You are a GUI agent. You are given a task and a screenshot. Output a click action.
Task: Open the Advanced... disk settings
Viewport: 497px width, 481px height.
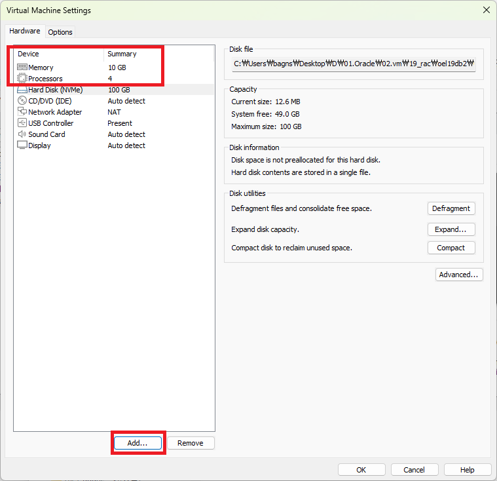coord(459,275)
